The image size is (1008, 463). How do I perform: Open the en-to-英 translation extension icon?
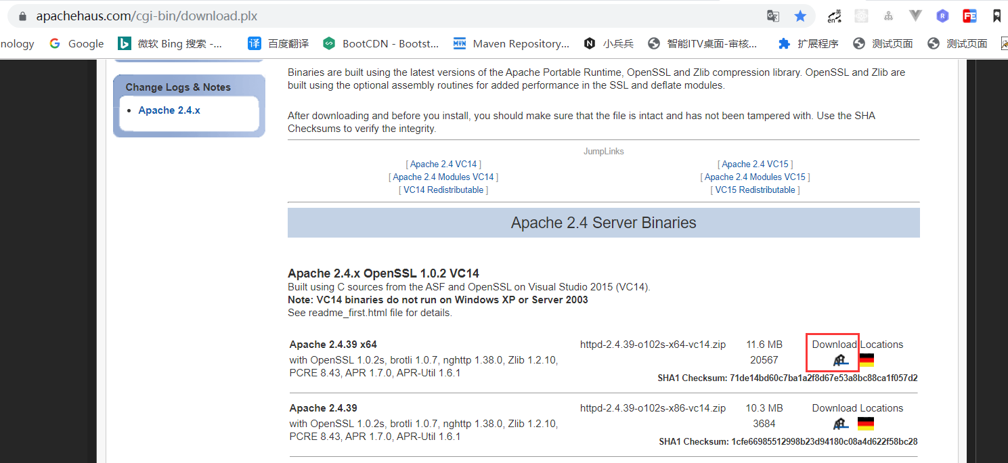click(x=835, y=16)
